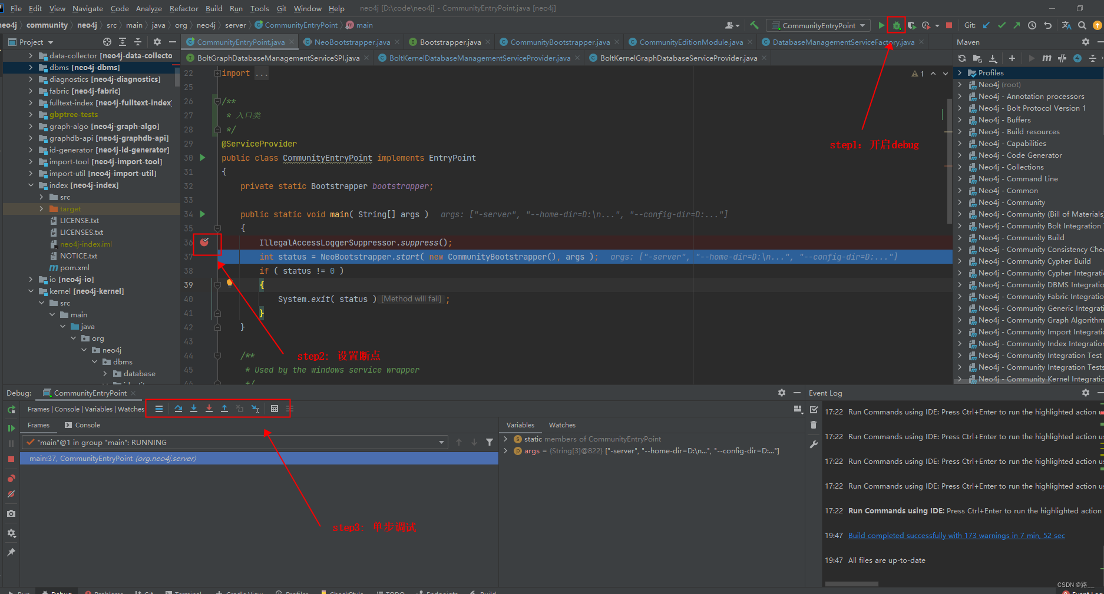Step Into in the debugger toolbar

(x=194, y=409)
